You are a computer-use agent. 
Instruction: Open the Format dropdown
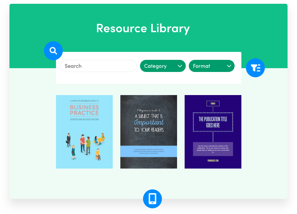(x=211, y=66)
